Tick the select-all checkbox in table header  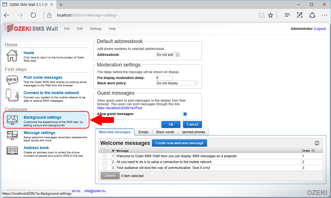(x=103, y=150)
